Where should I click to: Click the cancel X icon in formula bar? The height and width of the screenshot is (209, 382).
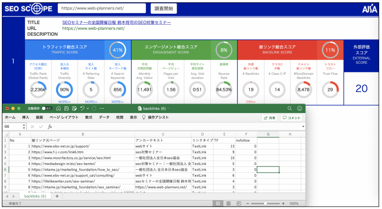(32, 127)
